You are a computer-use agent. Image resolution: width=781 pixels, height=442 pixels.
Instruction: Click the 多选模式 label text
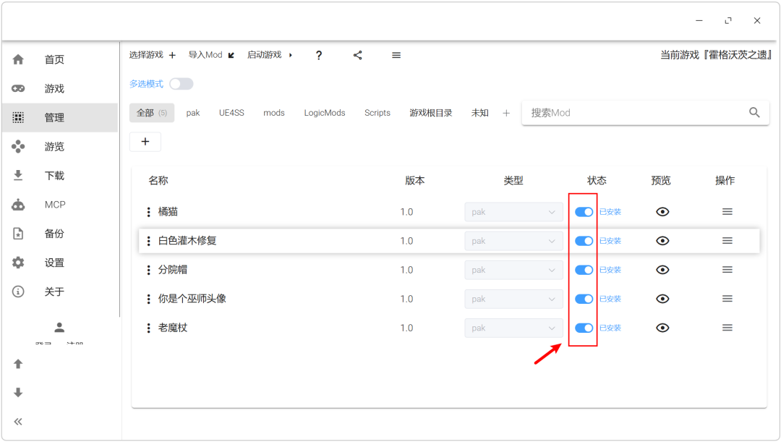(x=146, y=84)
